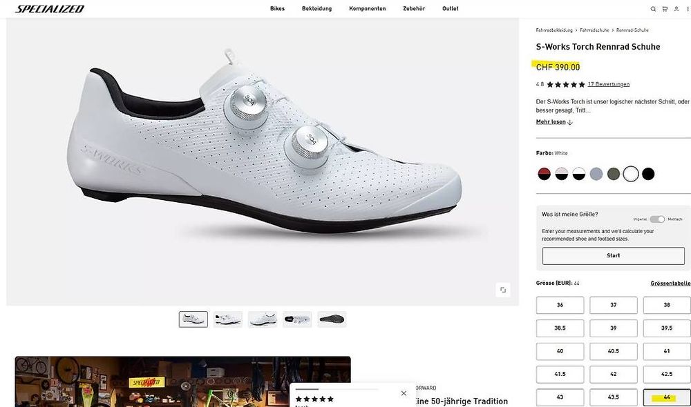Screen dimensions: 691x407
Task: Expand the product image to fullscreen
Action: pos(503,290)
